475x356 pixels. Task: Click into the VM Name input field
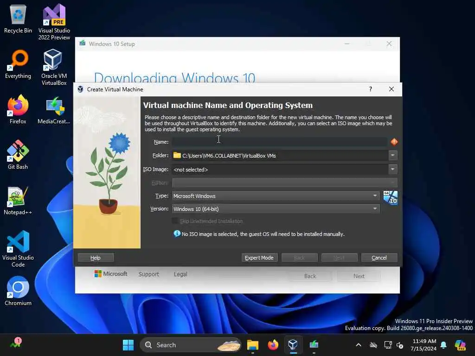pos(279,142)
